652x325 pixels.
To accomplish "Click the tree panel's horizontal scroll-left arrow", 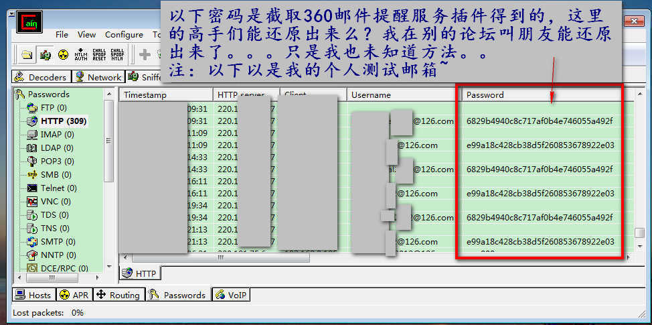I will [19, 277].
